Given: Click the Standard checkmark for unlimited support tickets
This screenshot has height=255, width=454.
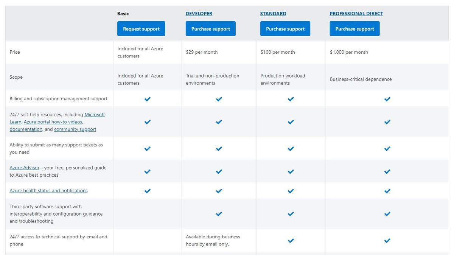Looking at the screenshot, I should click(291, 148).
